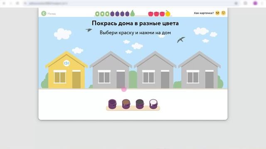Click the red apple next to lemon
This screenshot has width=266, height=149.
tap(162, 14)
